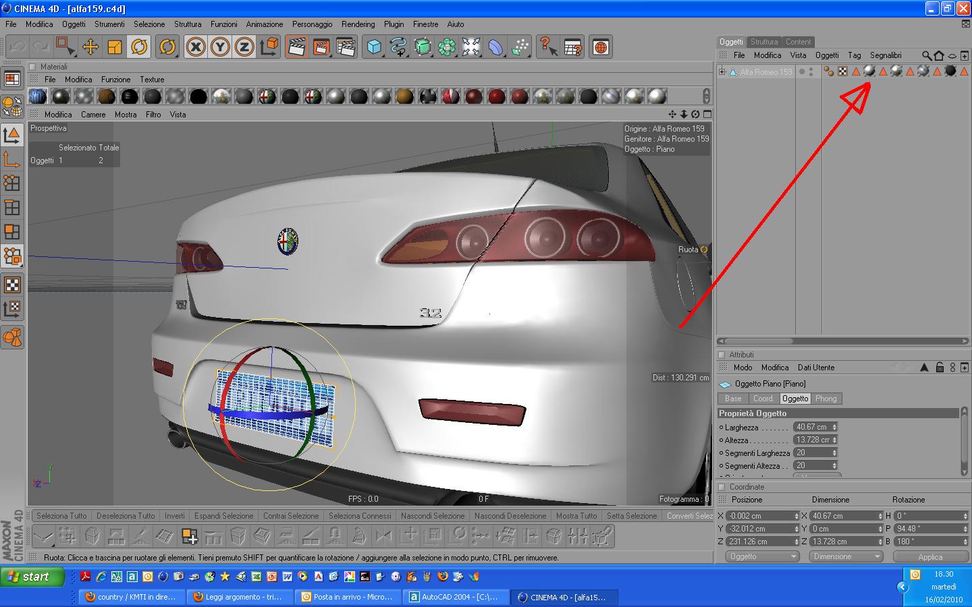Open the Render Settings clapperboard icon

point(346,47)
